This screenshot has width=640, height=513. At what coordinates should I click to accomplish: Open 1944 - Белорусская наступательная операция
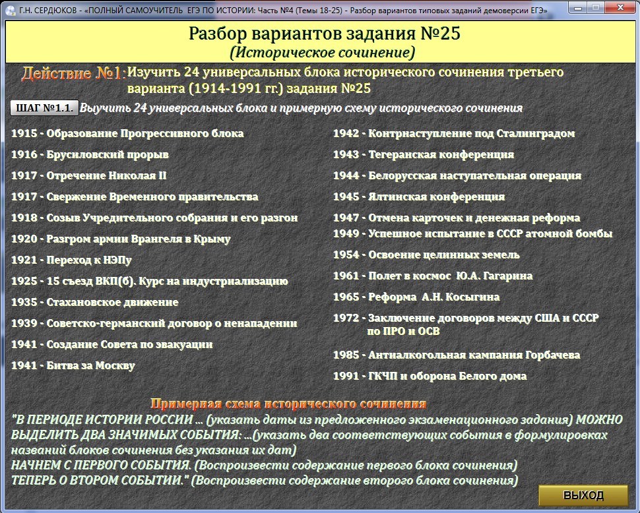(x=457, y=176)
